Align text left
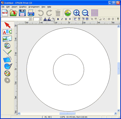121x119 pixels. coord(75,19)
